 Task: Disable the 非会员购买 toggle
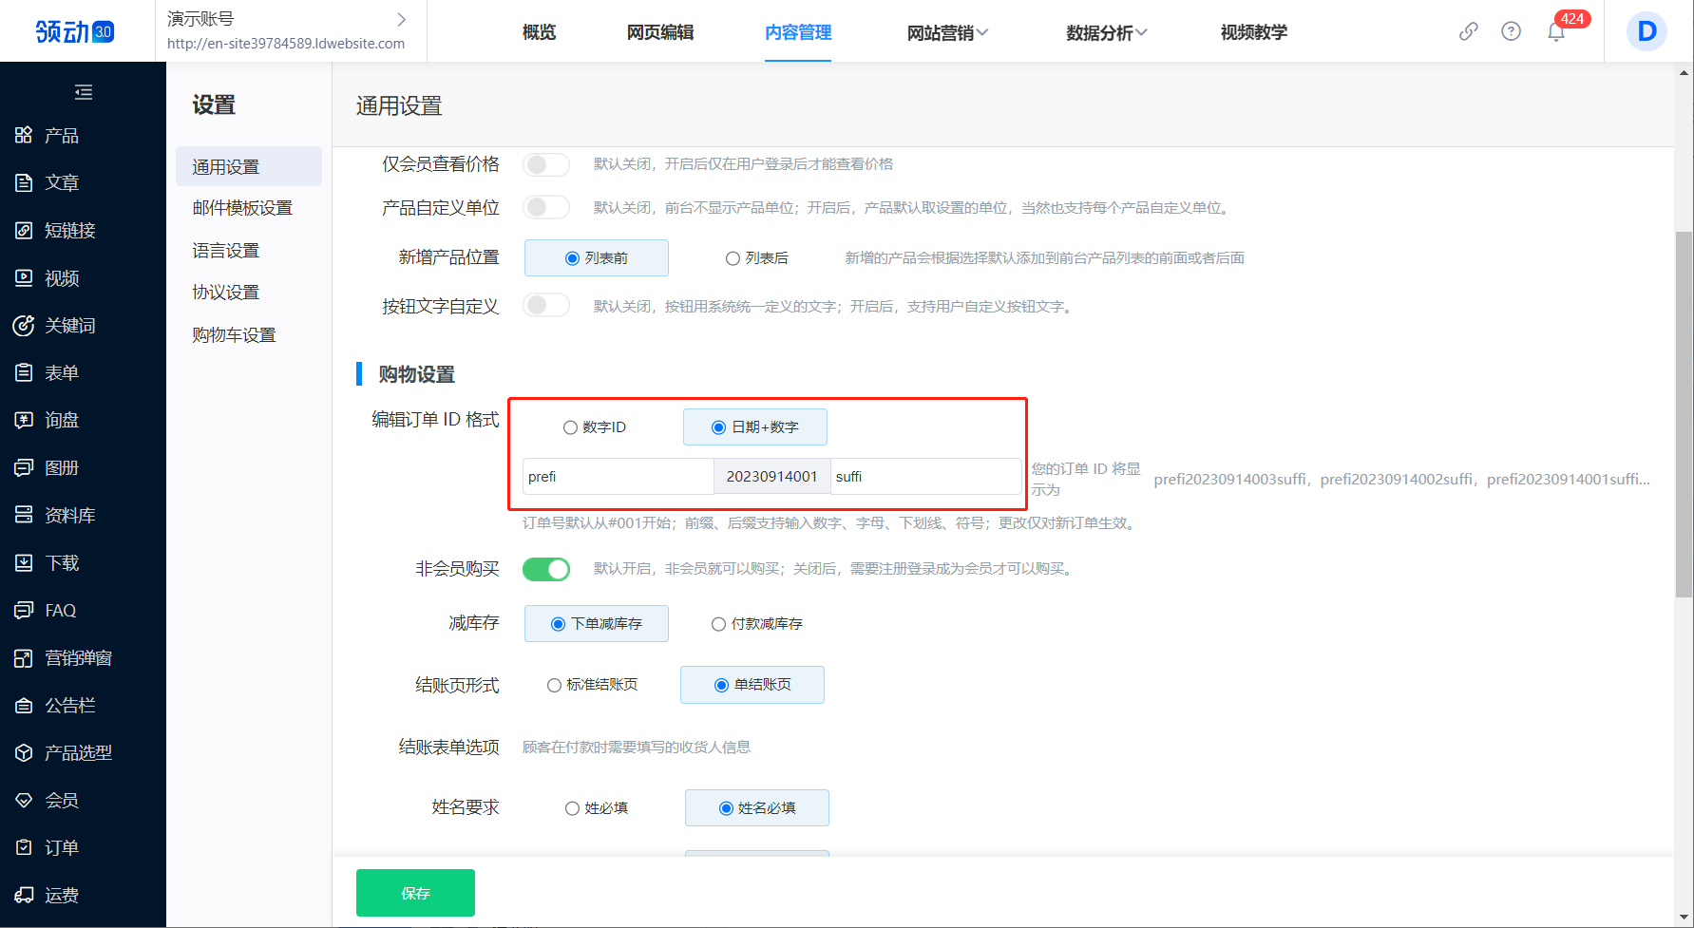(x=546, y=569)
